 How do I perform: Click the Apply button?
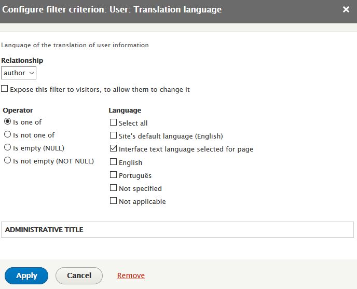click(x=26, y=276)
